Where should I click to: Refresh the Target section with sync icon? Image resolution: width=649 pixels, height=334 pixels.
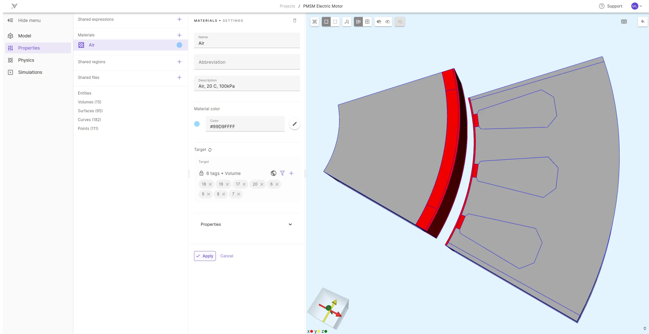coord(210,150)
